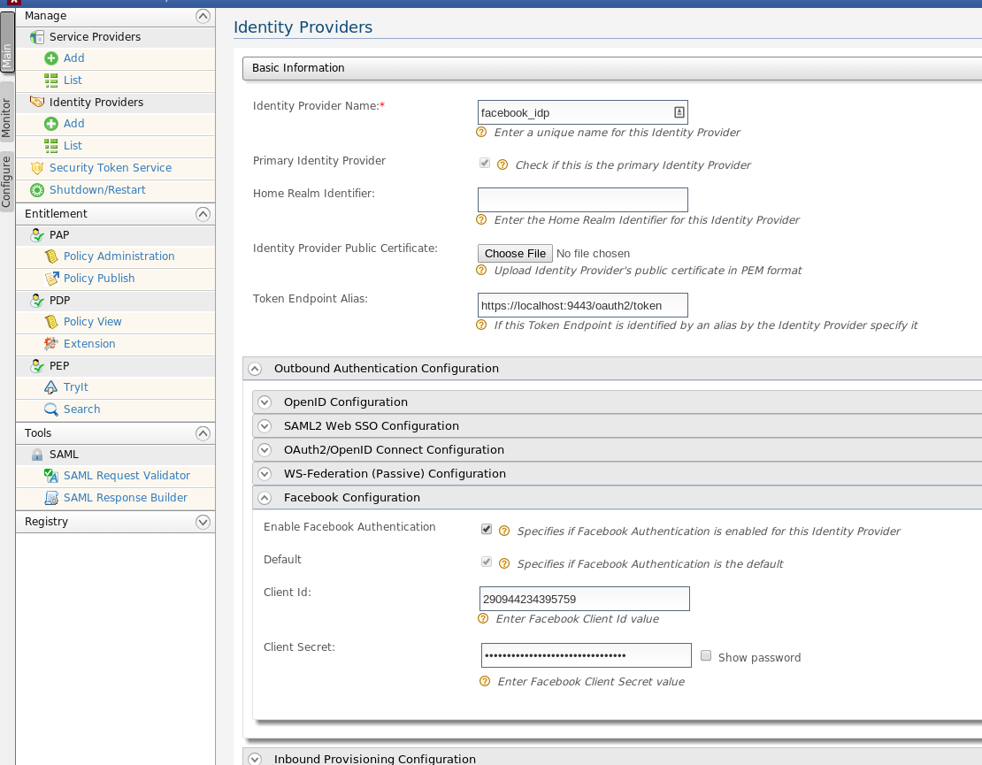Click help icon beside Identity Provider Name hint
The width and height of the screenshot is (982, 765).
point(481,132)
